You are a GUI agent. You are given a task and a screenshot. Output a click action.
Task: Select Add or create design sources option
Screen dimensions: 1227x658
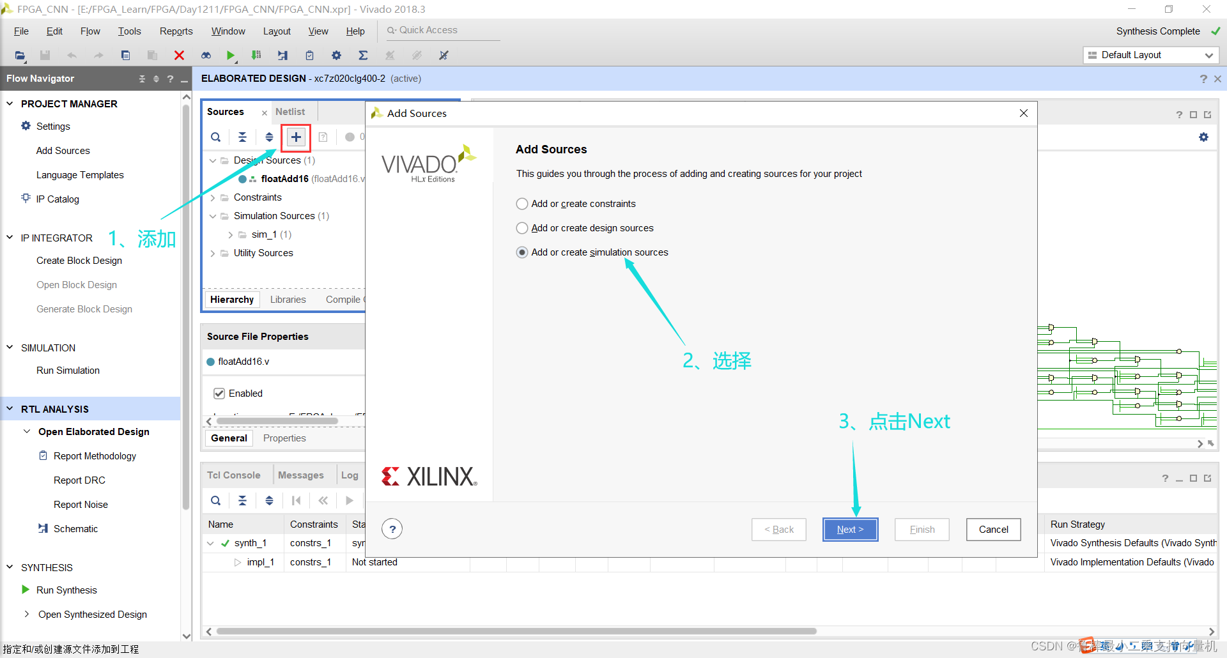522,228
